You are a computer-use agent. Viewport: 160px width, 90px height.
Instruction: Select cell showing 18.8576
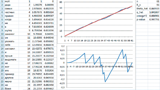(36, 70)
